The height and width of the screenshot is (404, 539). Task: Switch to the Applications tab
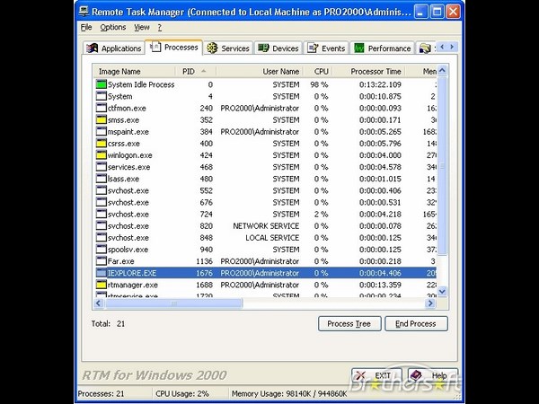pyautogui.click(x=114, y=48)
